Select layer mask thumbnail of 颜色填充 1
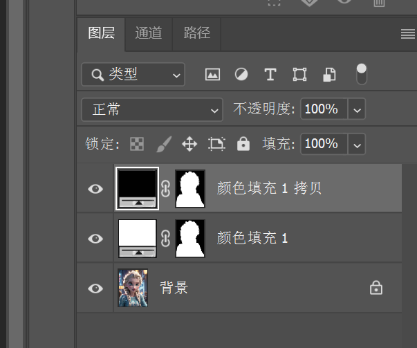The width and height of the screenshot is (417, 348). [190, 239]
